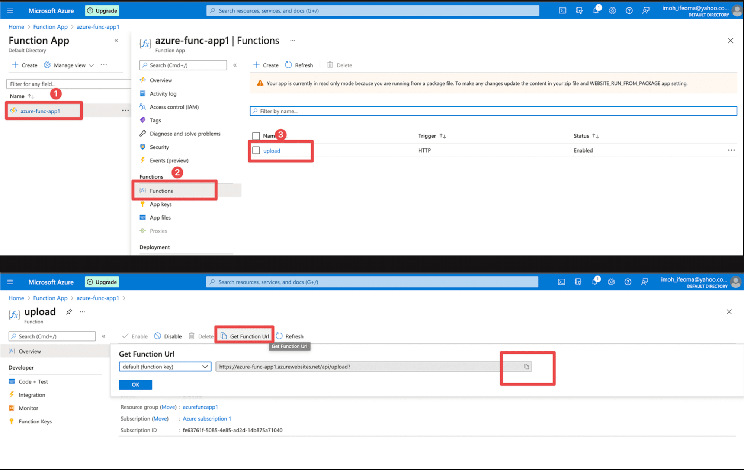Sort the app list by Name

click(22, 96)
